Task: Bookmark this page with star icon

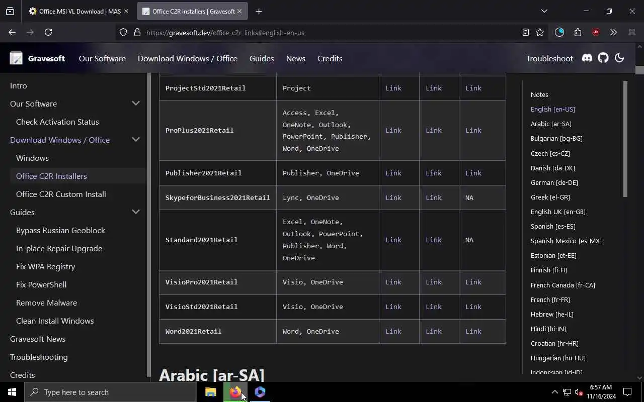Action: pyautogui.click(x=540, y=32)
